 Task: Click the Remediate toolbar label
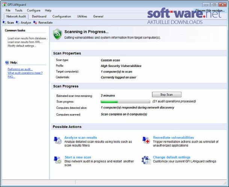[45, 22]
